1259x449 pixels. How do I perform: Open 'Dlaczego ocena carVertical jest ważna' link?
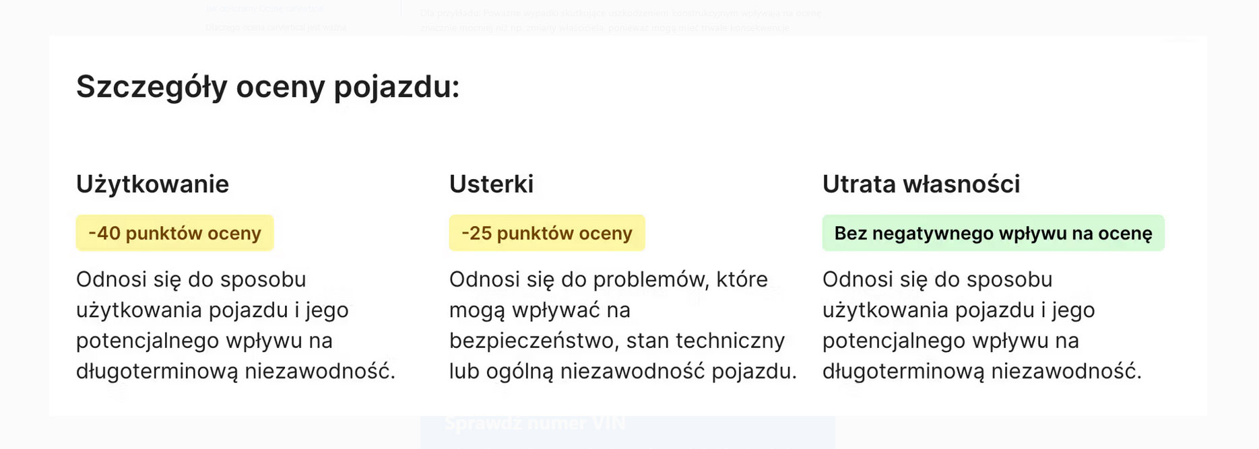(276, 28)
